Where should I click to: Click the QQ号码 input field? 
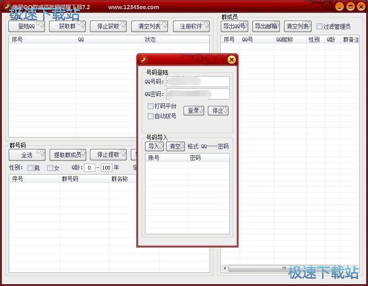[x=198, y=82]
